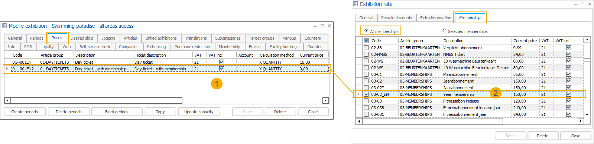594x144 pixels.
Task: Click Delete in the Modify exhibition window
Action: point(280,112)
